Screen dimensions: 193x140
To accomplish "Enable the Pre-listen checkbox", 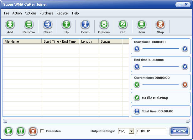I will (x=42, y=131).
